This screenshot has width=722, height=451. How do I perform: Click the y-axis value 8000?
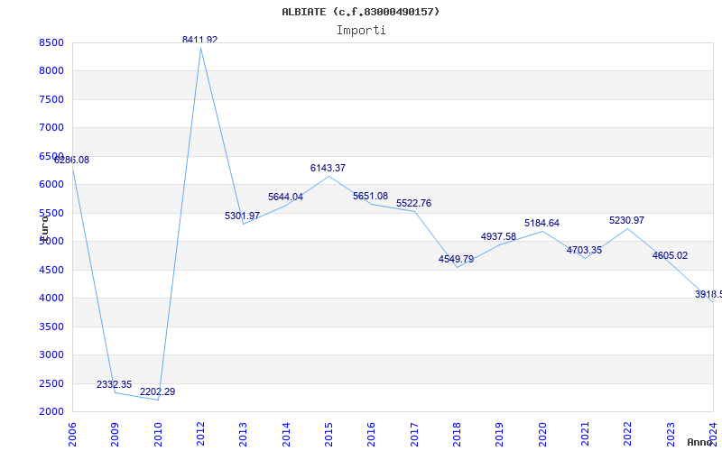(51, 71)
